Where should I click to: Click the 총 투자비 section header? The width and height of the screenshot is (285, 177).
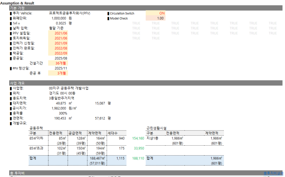146,173
